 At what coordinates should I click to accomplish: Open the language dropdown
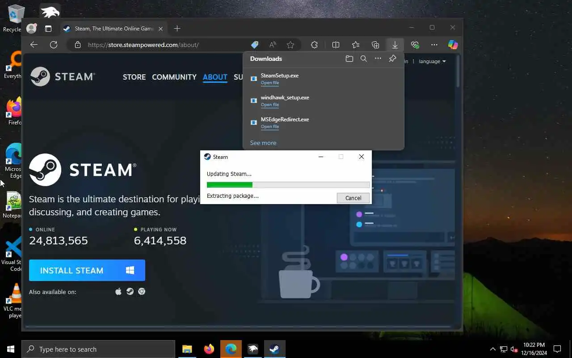432,61
